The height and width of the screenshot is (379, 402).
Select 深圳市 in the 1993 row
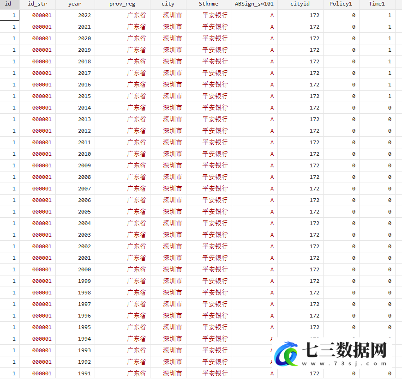point(172,350)
